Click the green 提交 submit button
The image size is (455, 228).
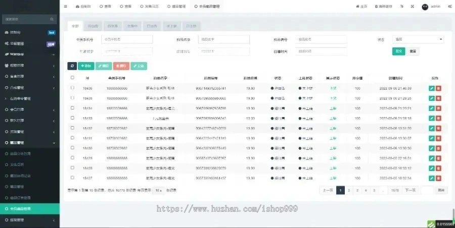click(399, 51)
